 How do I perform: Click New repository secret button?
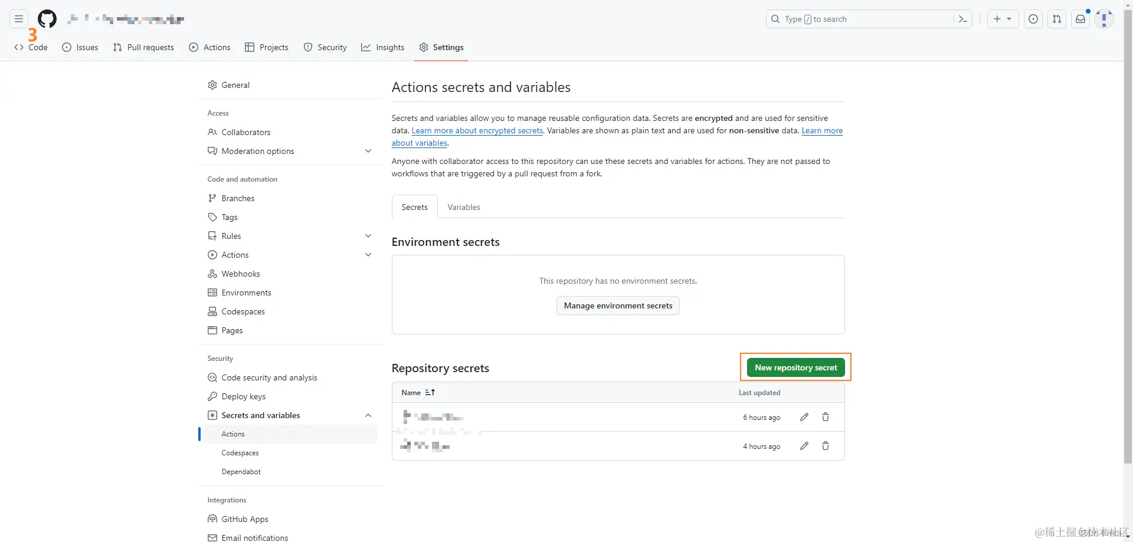click(796, 367)
